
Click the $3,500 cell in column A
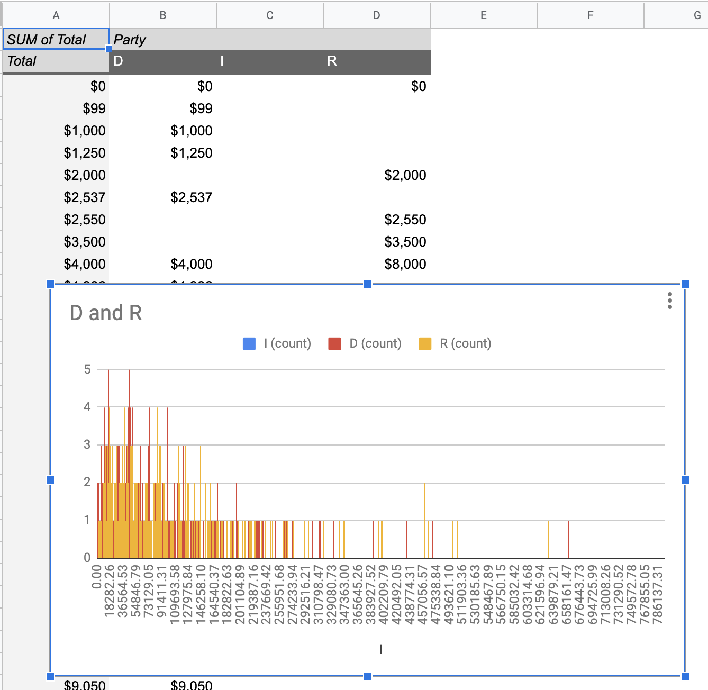(56, 242)
